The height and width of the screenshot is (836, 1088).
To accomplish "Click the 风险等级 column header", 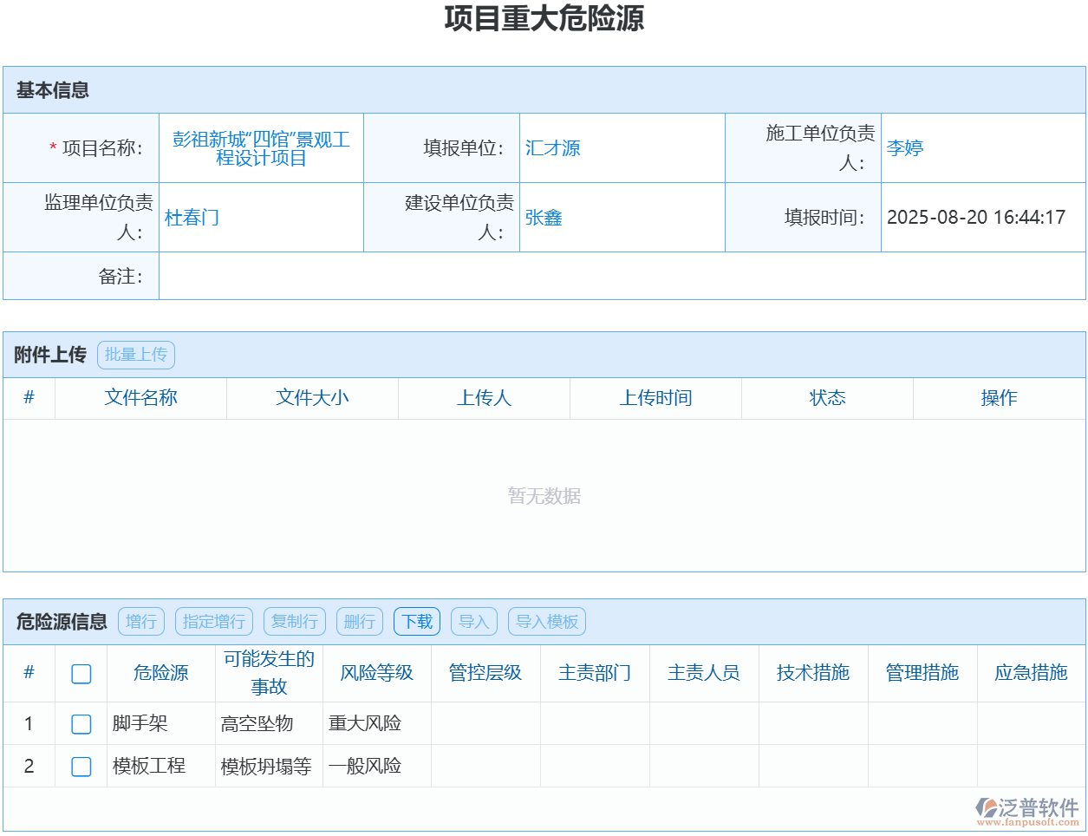I will (x=376, y=673).
